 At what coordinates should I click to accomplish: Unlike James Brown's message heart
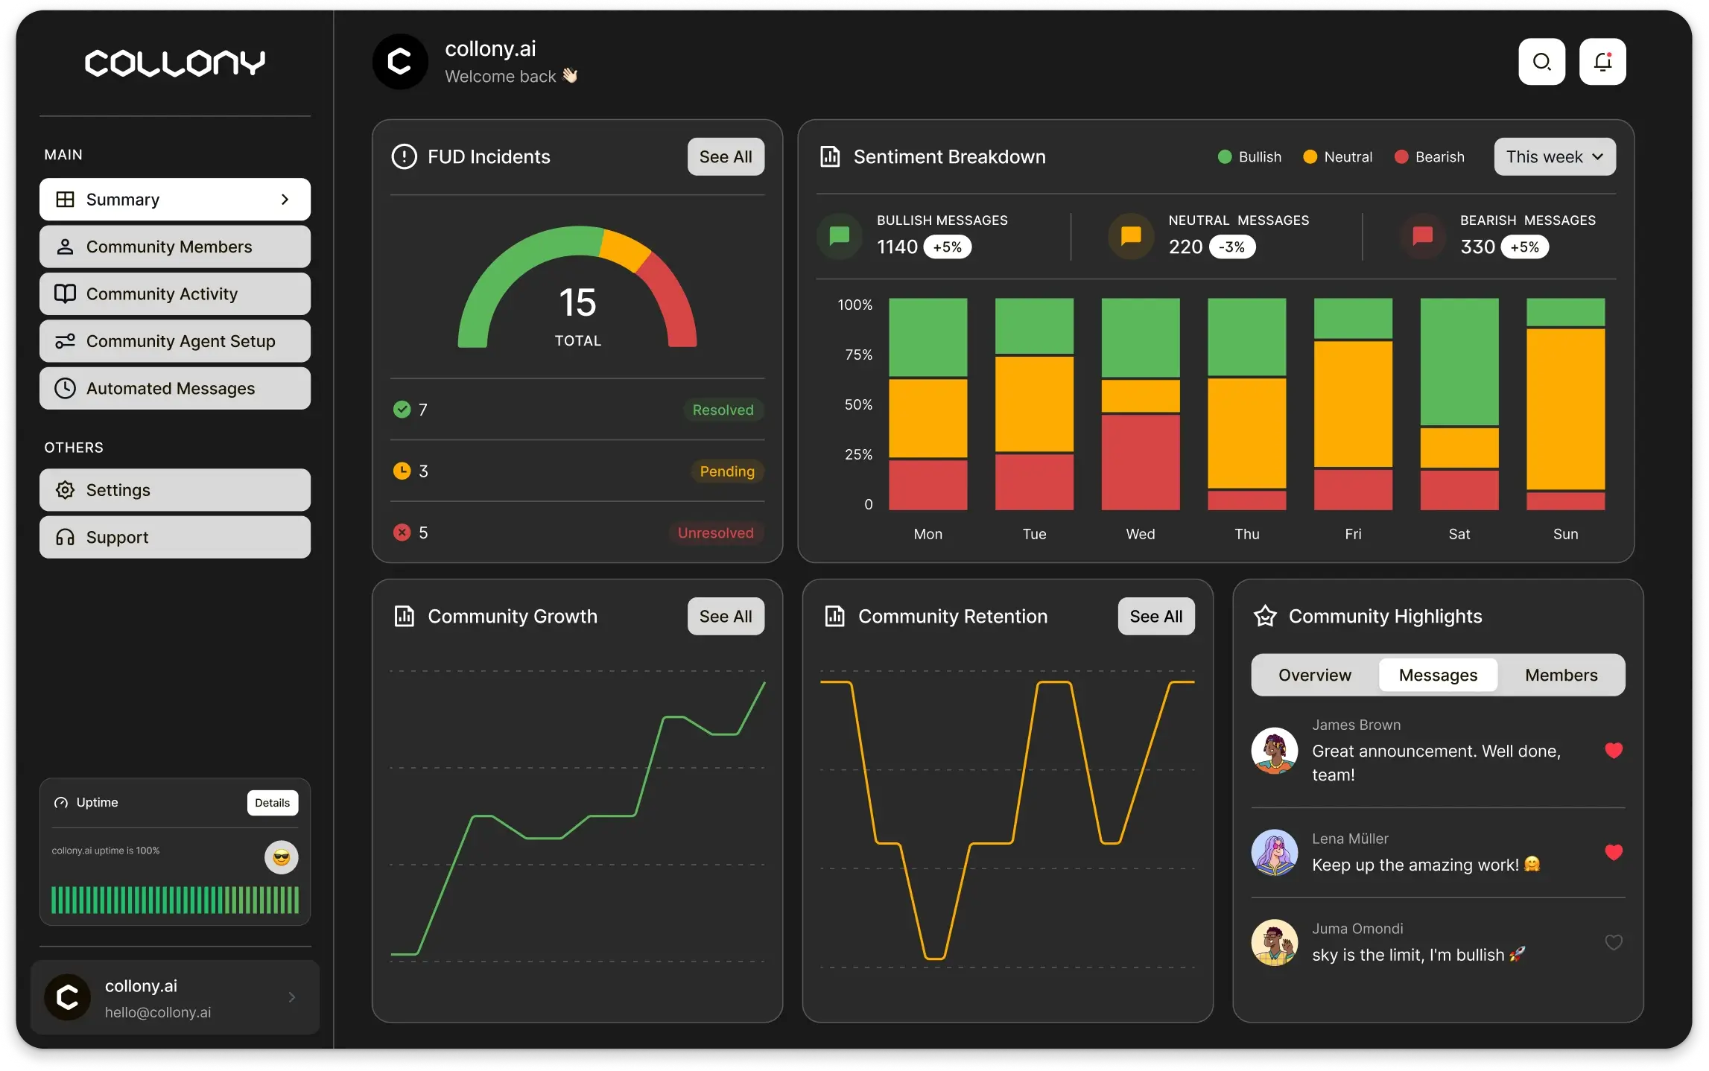pyautogui.click(x=1614, y=751)
